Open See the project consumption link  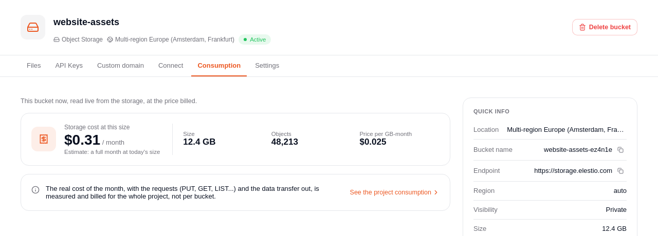394,192
